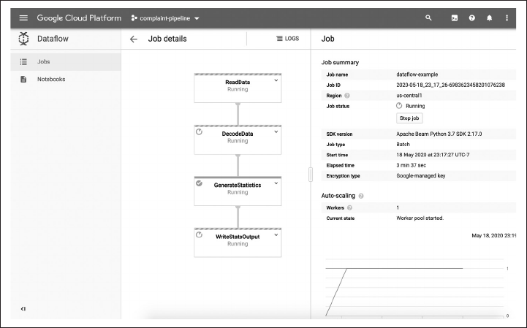
Task: Click the DecodeData running spinner icon
Action: click(x=199, y=131)
